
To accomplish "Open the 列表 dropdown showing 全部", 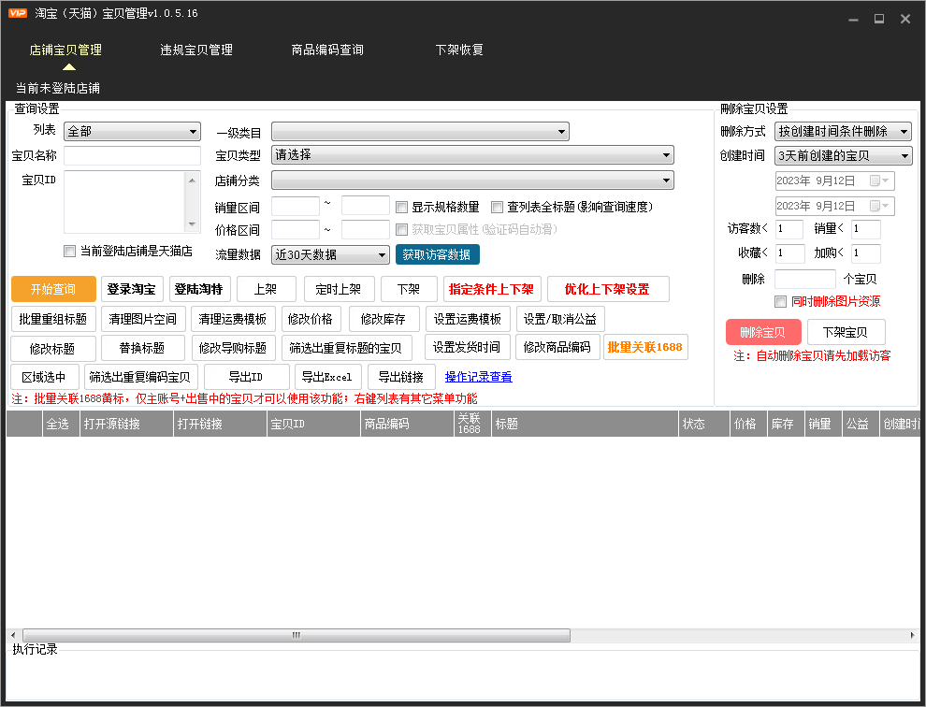I will click(x=132, y=131).
